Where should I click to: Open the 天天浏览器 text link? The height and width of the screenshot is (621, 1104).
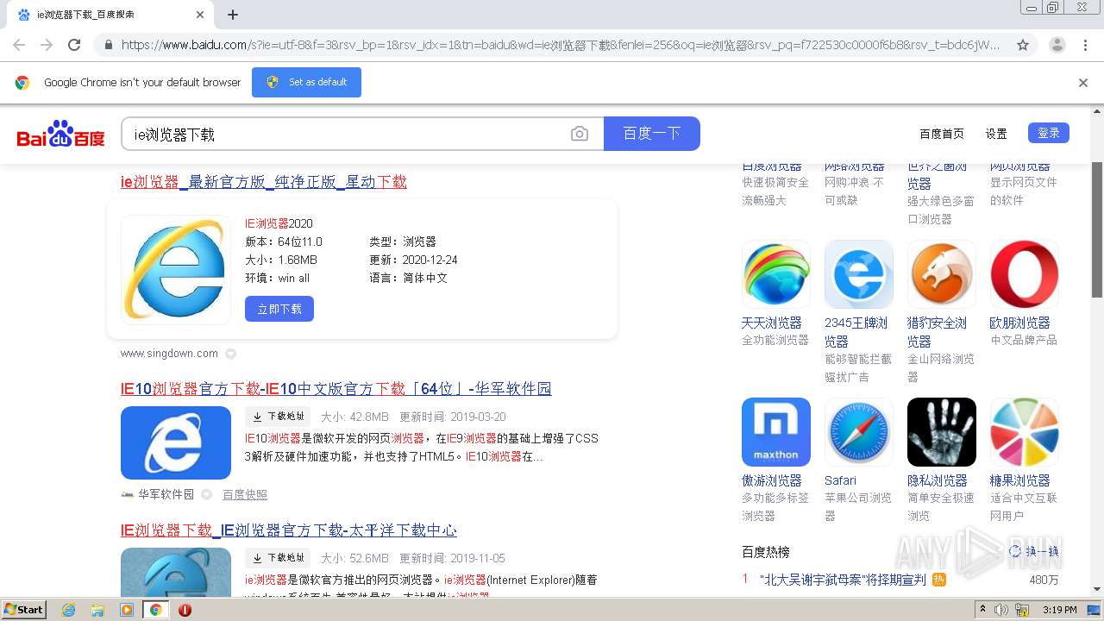click(x=772, y=323)
